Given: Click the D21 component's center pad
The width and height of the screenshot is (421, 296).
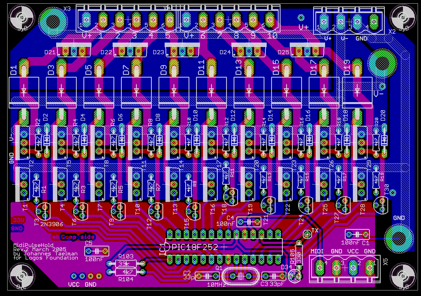Looking at the screenshot, I should pyautogui.click(x=74, y=51).
